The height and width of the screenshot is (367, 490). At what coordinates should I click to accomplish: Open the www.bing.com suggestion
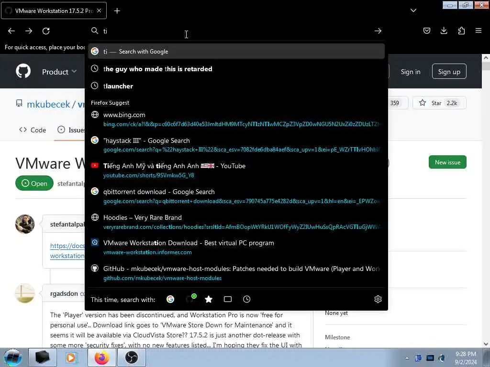(x=236, y=119)
